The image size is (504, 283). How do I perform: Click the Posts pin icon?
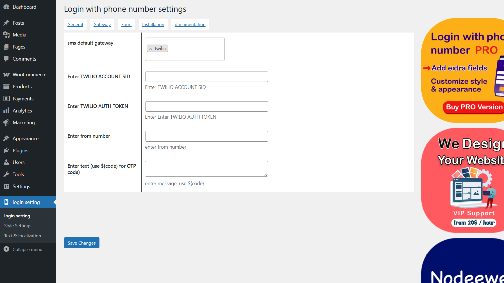click(6, 23)
